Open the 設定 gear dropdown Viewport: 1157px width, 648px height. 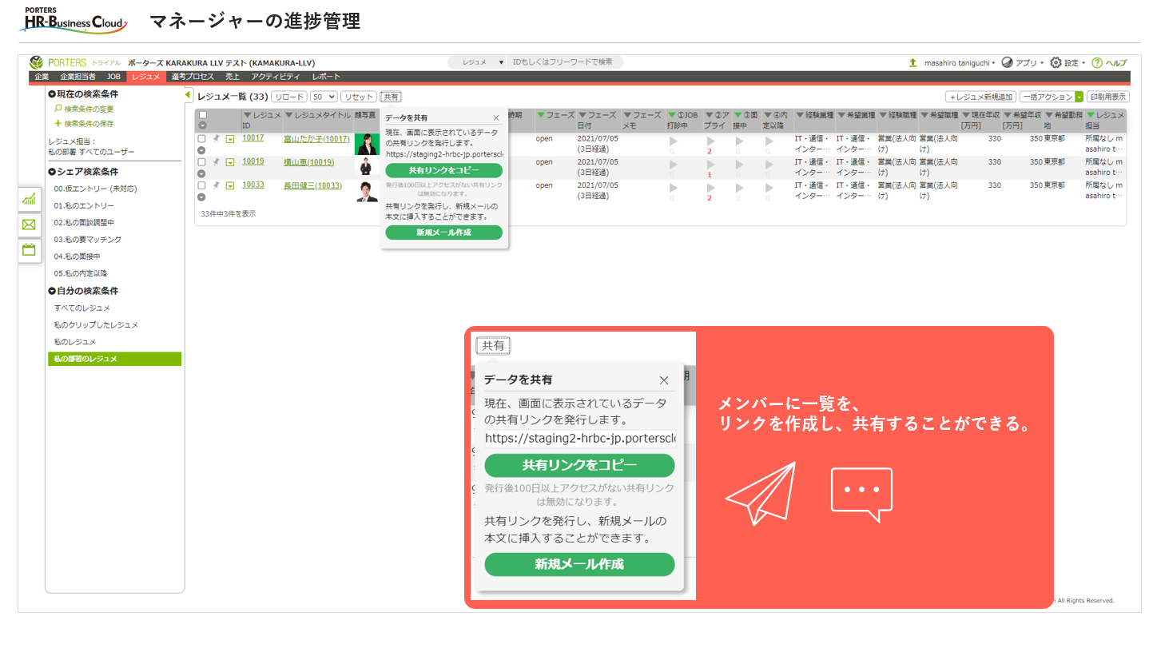[1068, 63]
